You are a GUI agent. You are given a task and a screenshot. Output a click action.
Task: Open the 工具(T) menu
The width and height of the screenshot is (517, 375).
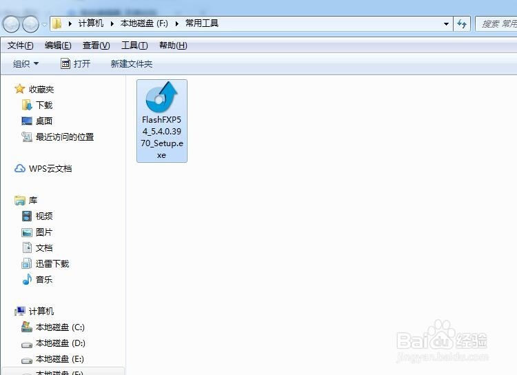click(x=134, y=45)
